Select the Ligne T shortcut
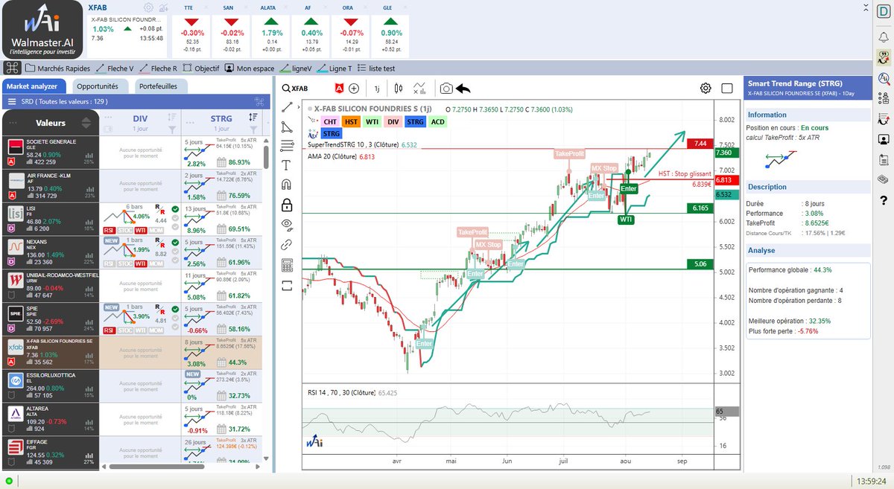 click(x=335, y=68)
